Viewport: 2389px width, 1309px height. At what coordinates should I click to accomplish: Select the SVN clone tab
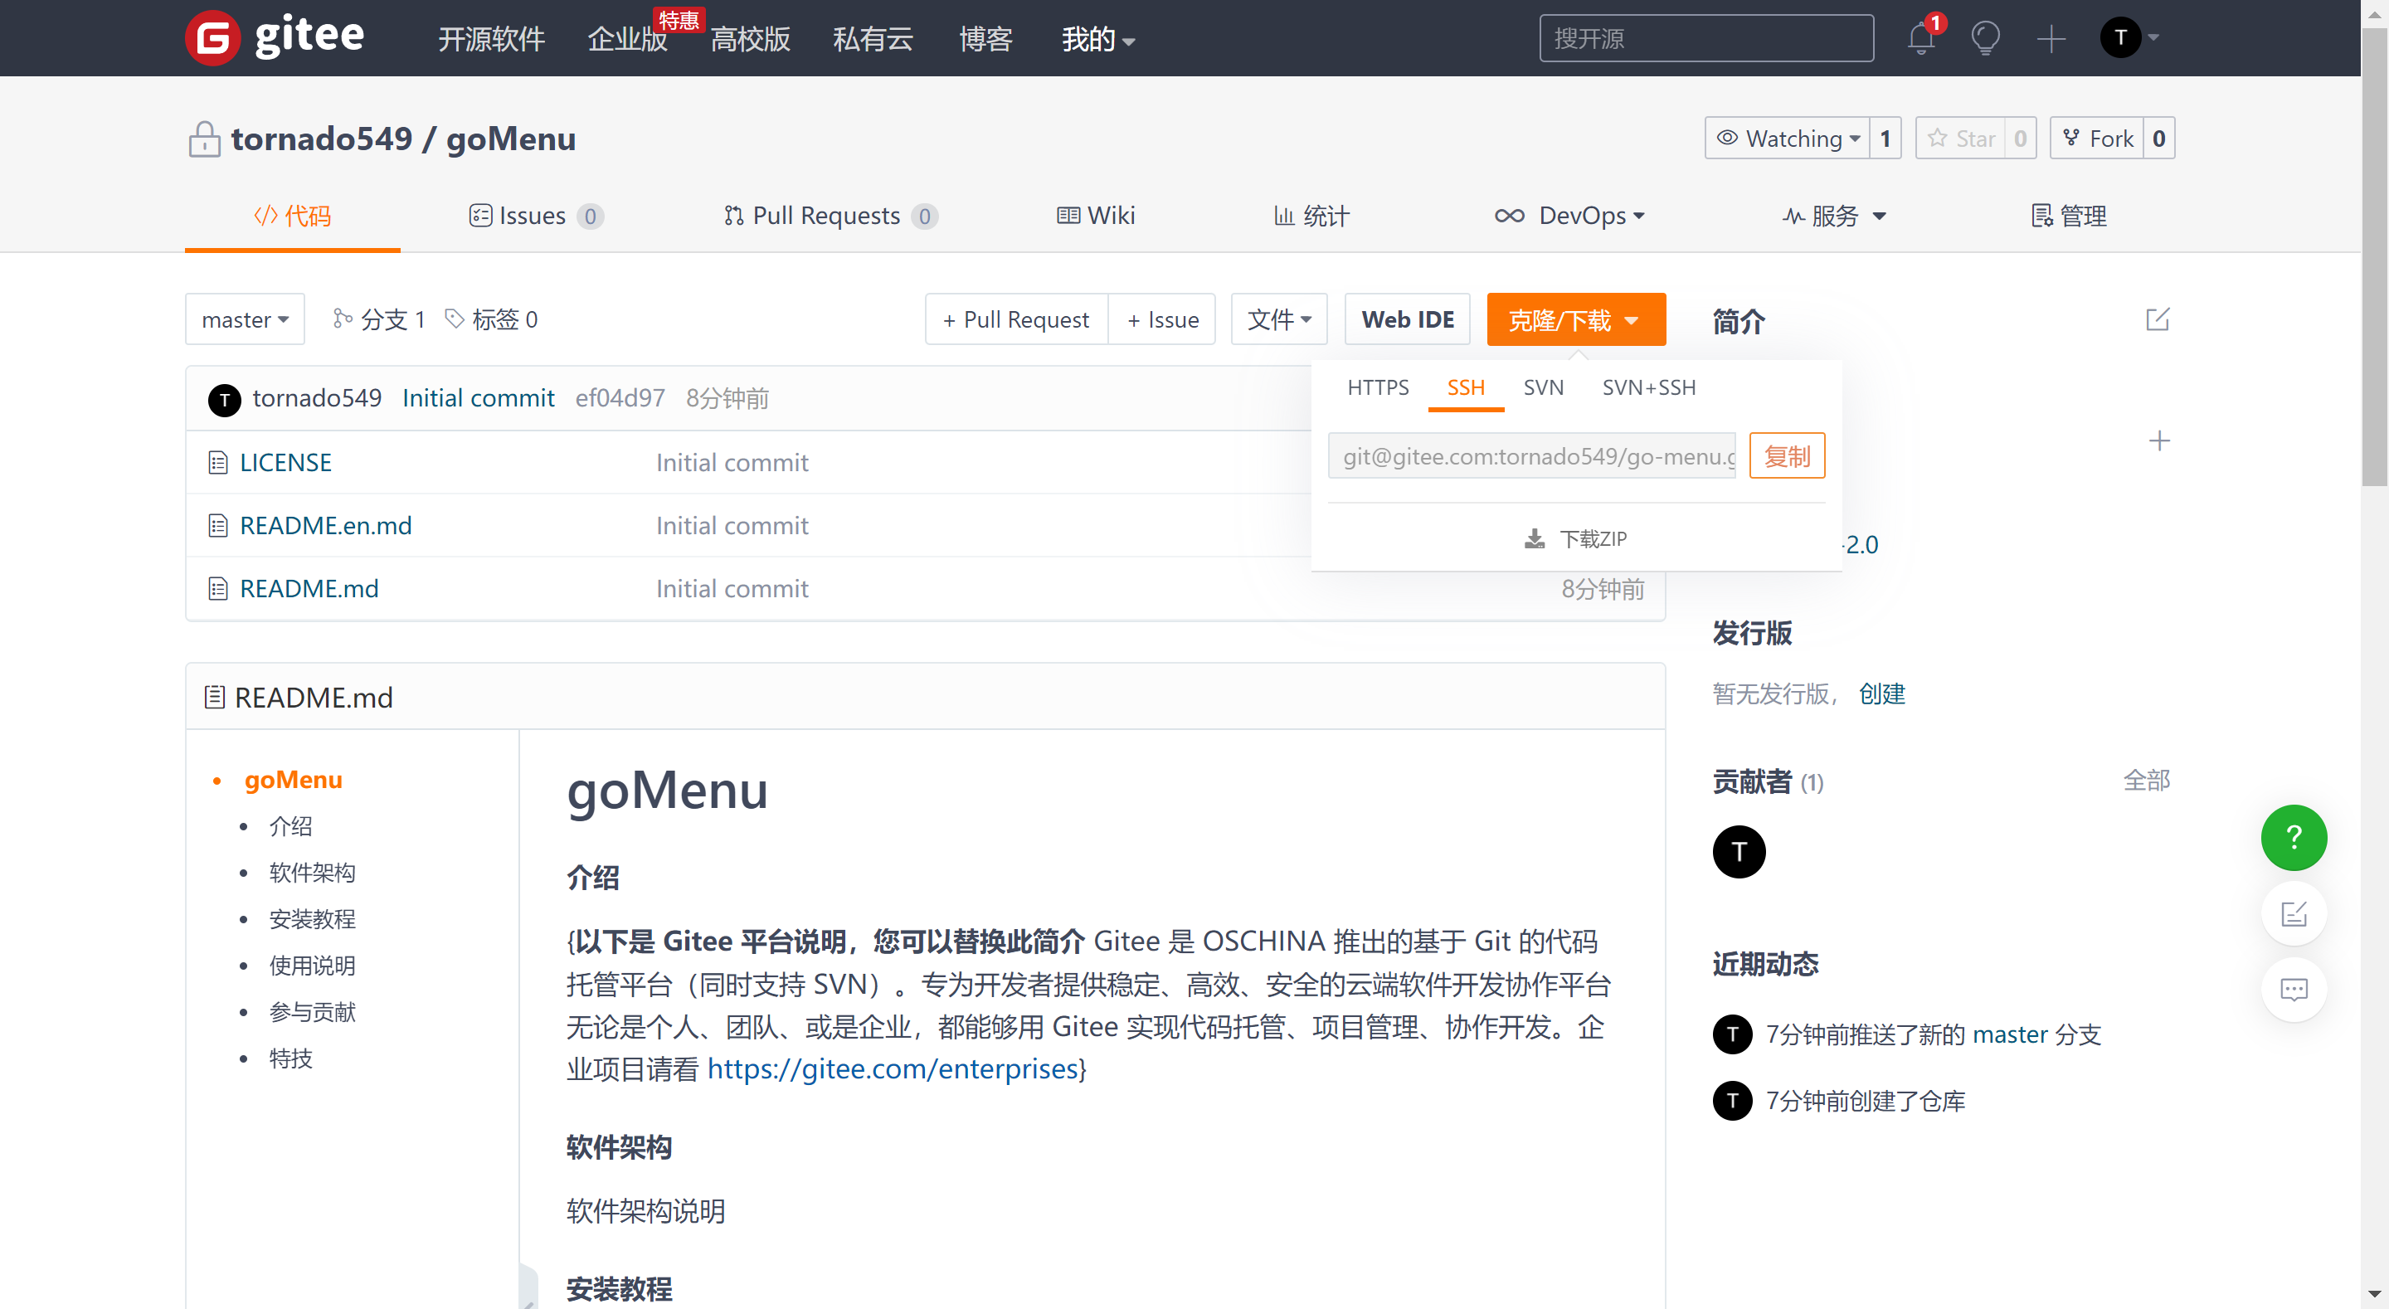[1543, 387]
